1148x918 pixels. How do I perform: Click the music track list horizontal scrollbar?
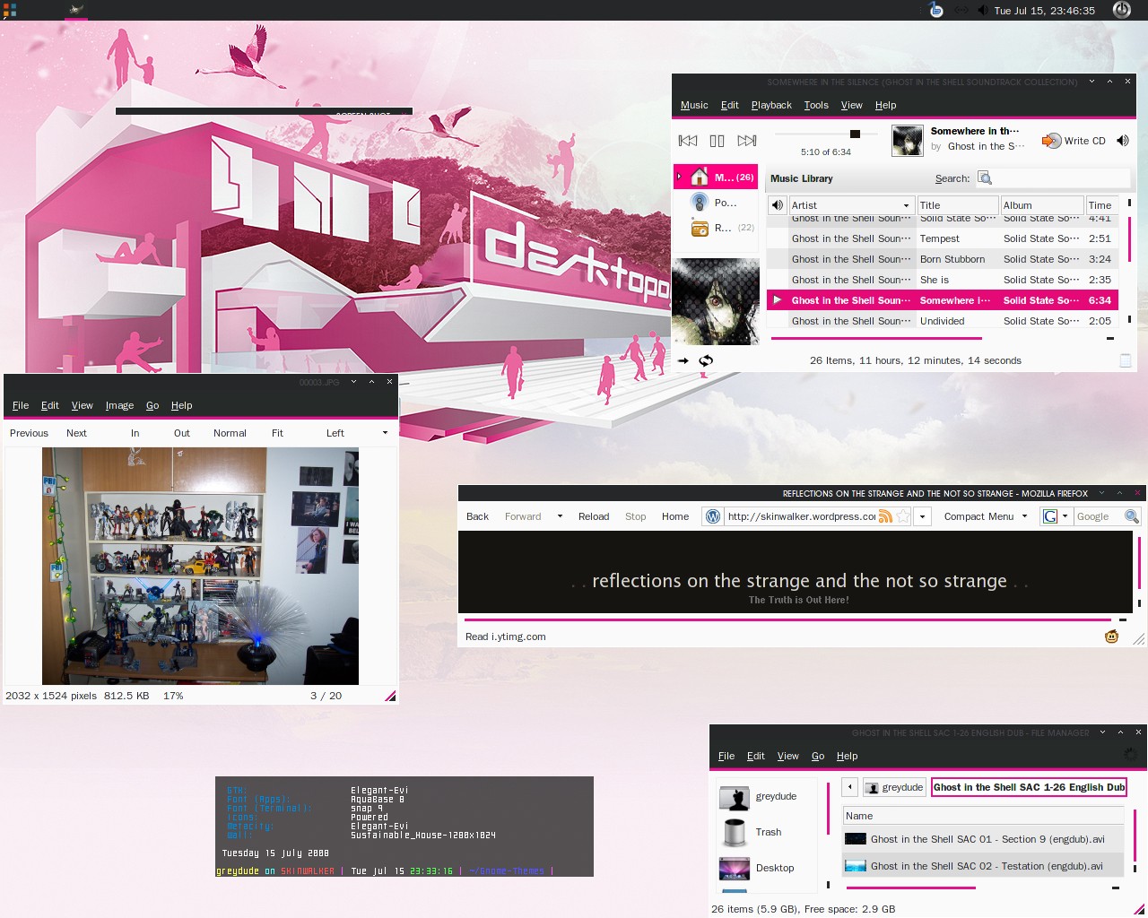coord(876,338)
